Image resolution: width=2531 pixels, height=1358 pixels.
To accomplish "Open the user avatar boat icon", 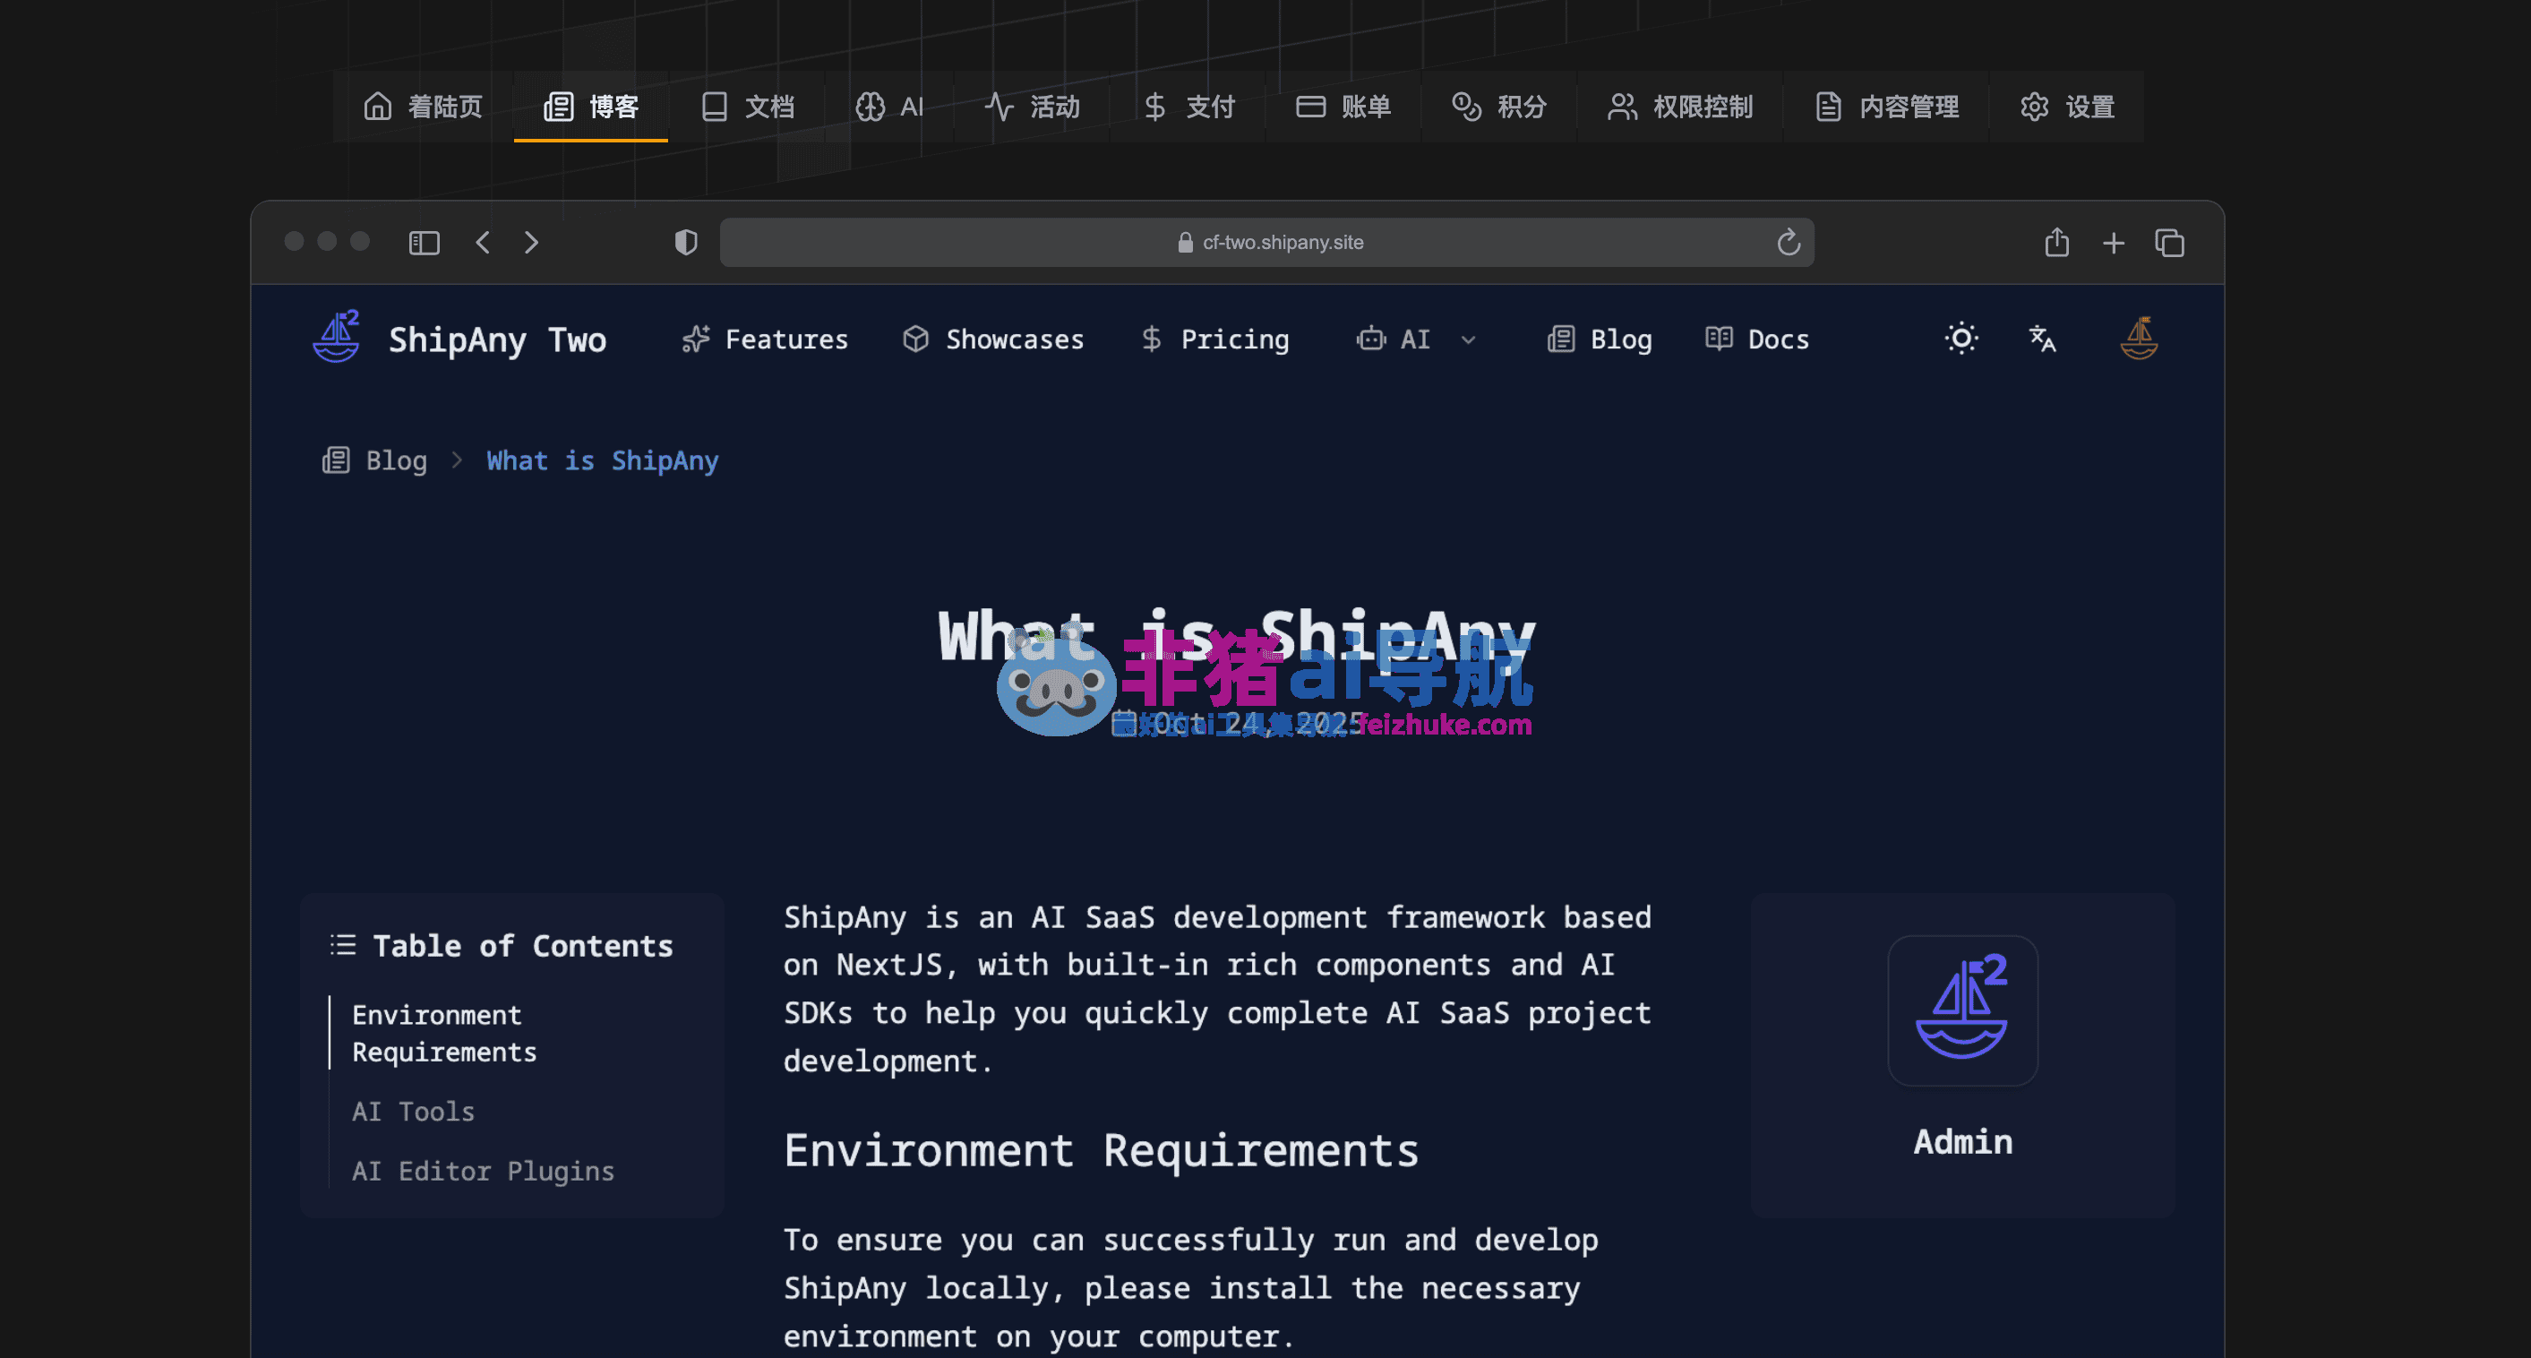I will (2139, 338).
